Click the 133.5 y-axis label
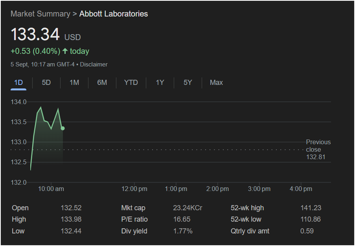 point(18,122)
